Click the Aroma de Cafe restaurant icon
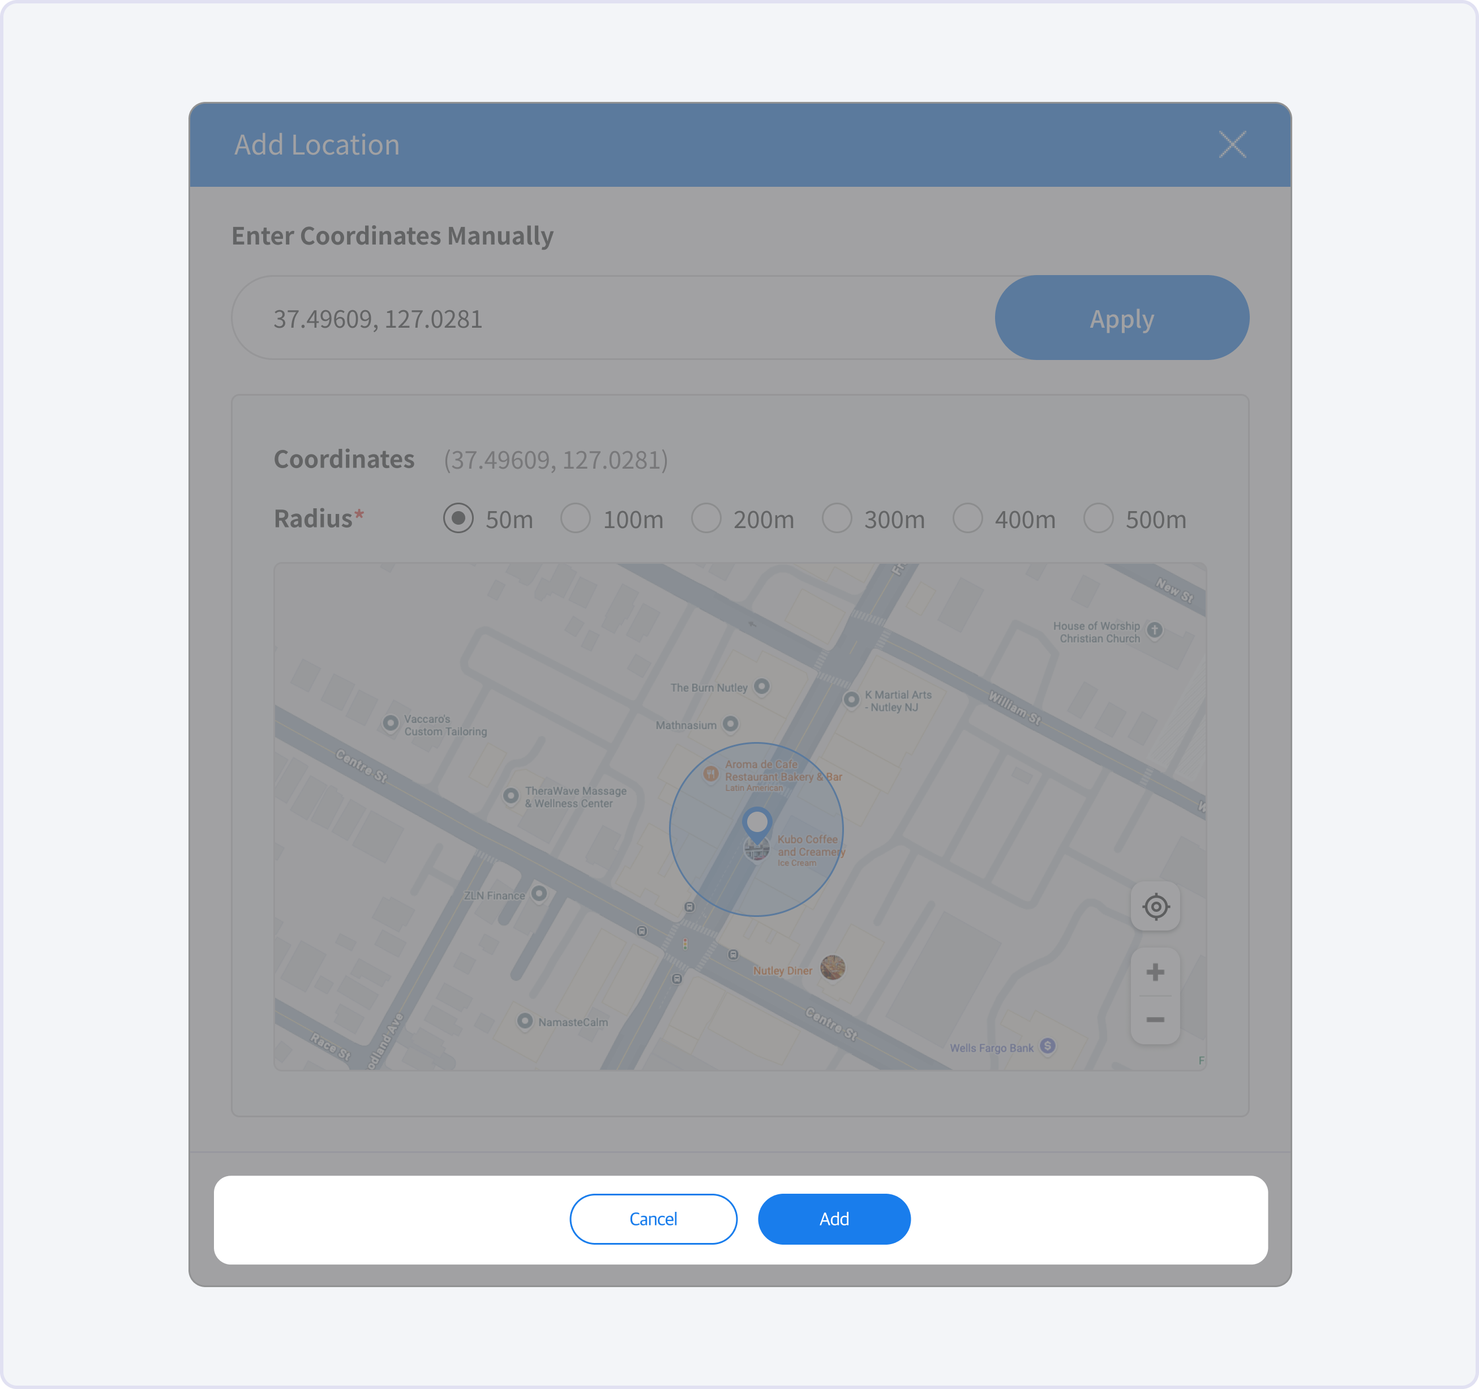 point(710,774)
